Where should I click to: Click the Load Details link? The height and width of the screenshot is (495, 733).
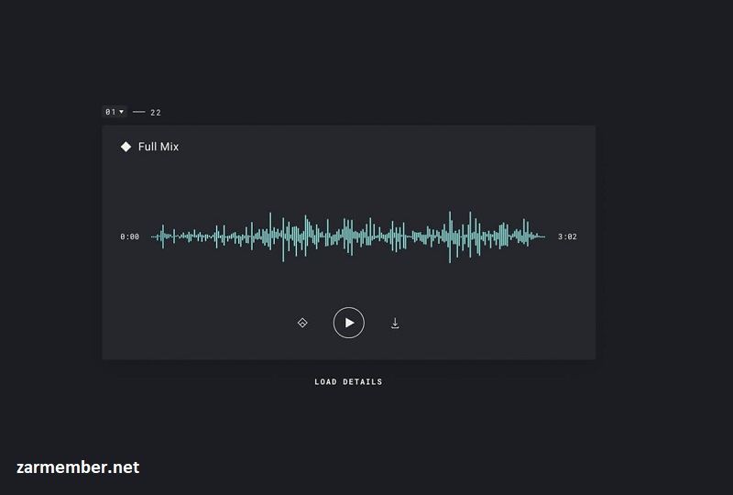coord(348,381)
